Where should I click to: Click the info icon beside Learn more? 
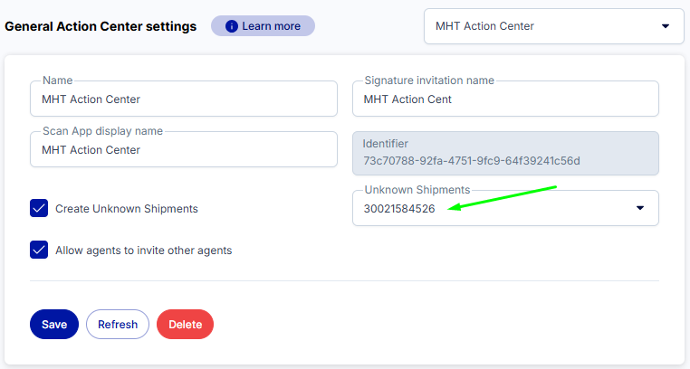pyautogui.click(x=232, y=26)
